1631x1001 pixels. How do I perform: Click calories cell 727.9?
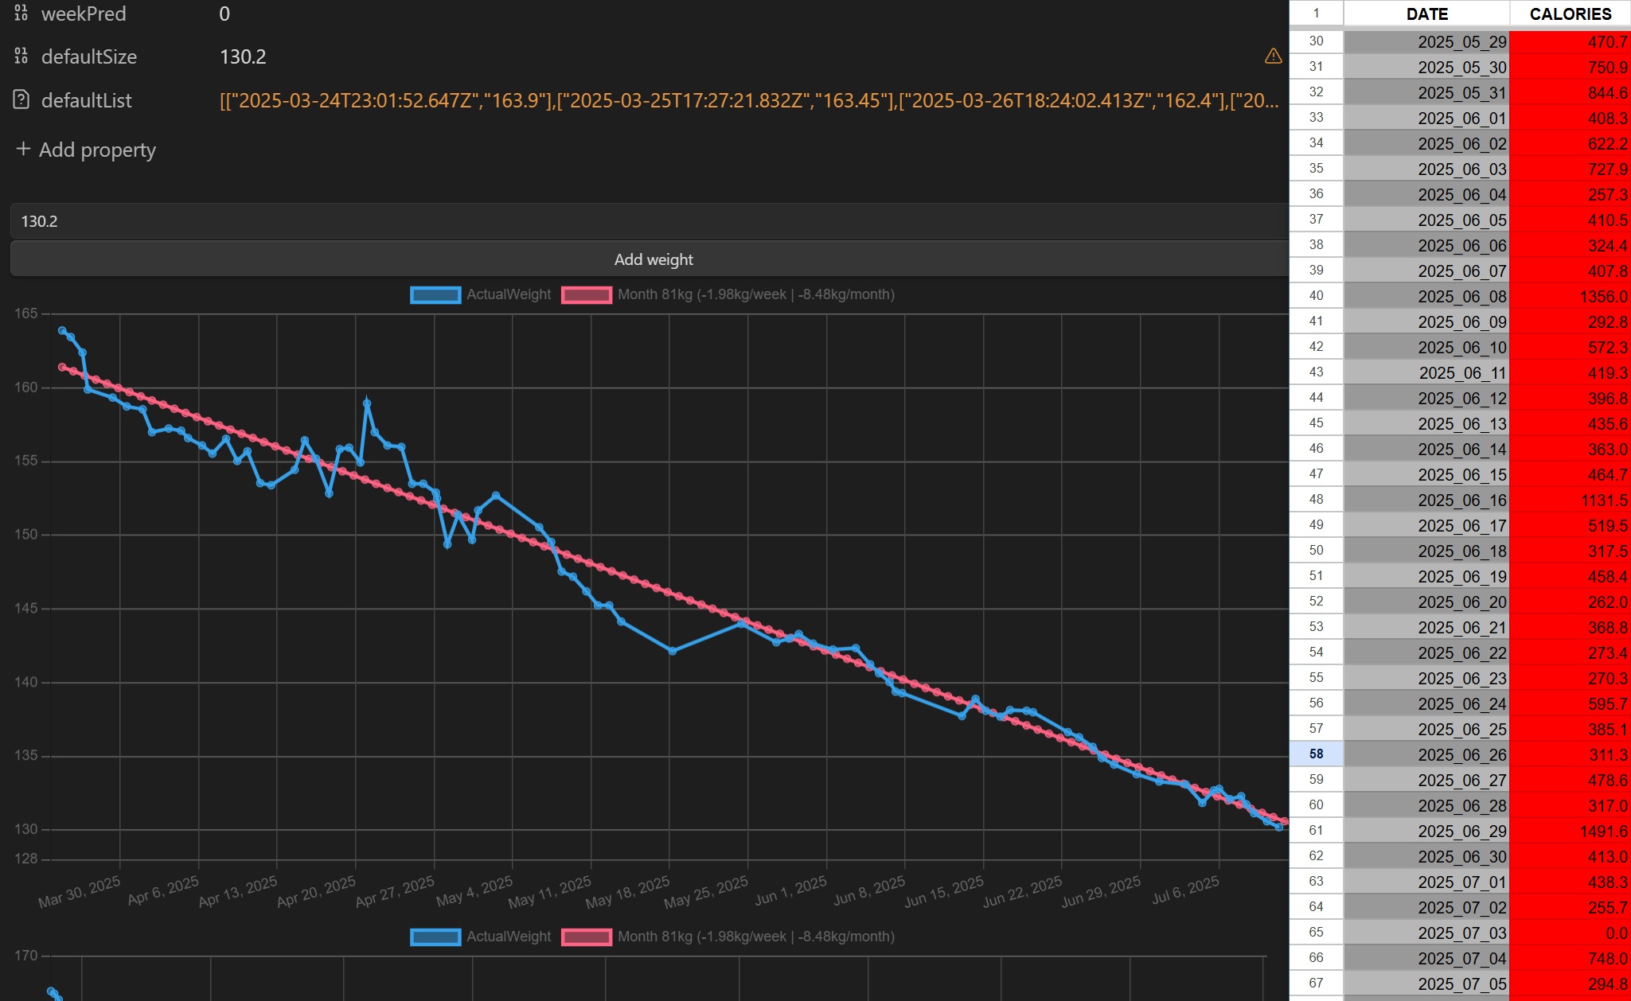coord(1570,169)
